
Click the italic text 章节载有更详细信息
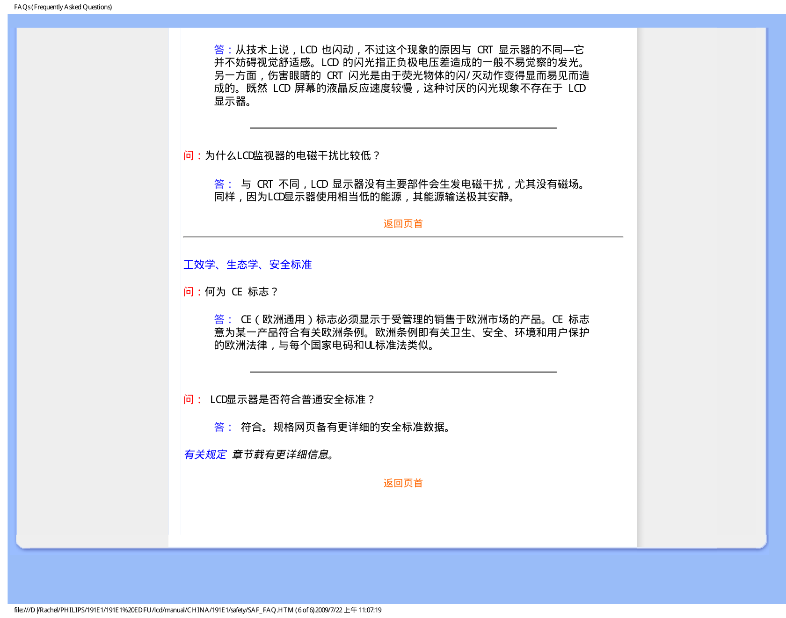[x=284, y=455]
